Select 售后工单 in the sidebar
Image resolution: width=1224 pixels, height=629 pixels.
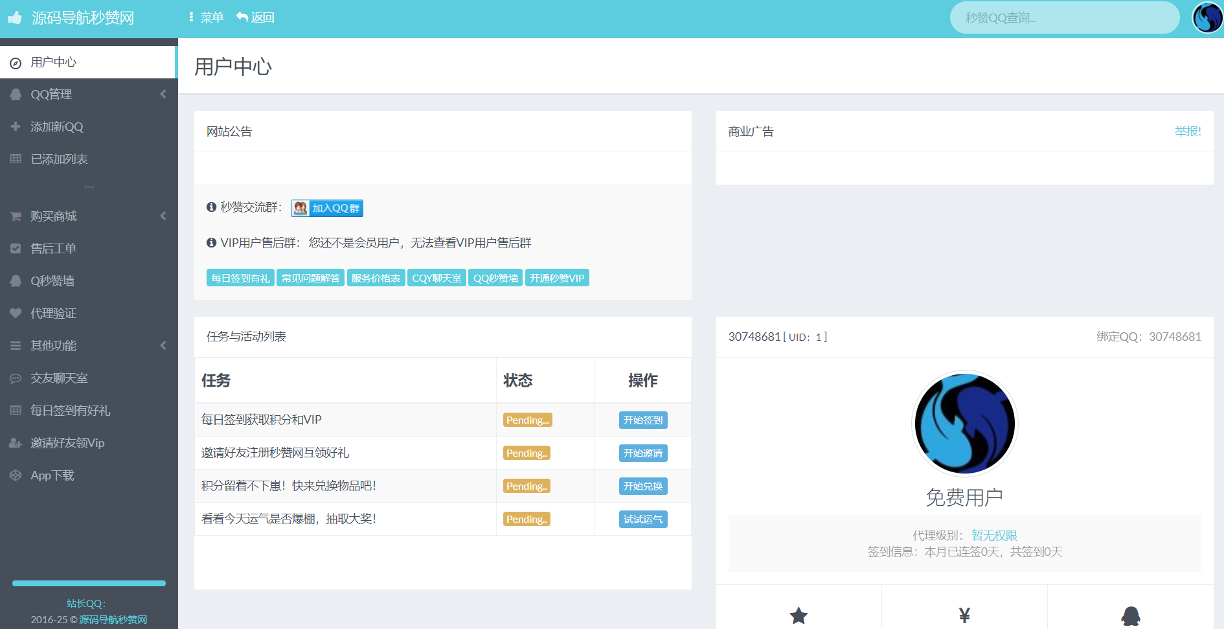coord(53,249)
